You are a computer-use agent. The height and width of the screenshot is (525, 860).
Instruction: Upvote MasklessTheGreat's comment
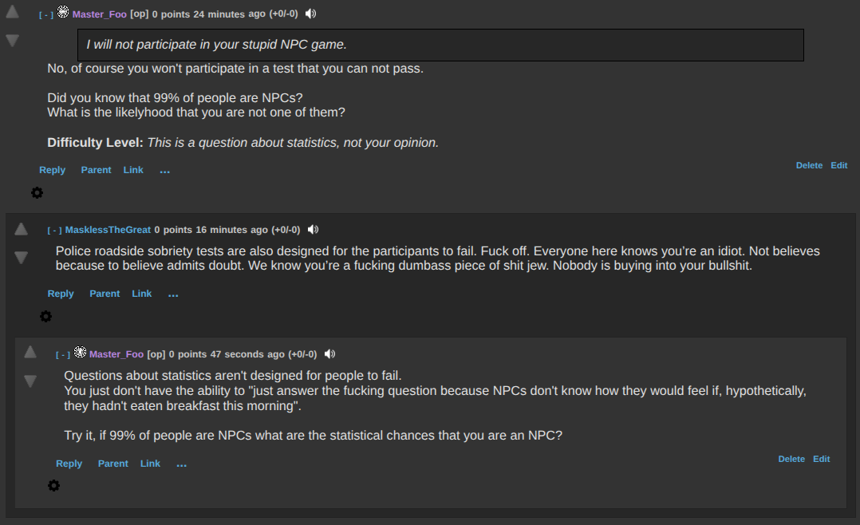coord(21,229)
